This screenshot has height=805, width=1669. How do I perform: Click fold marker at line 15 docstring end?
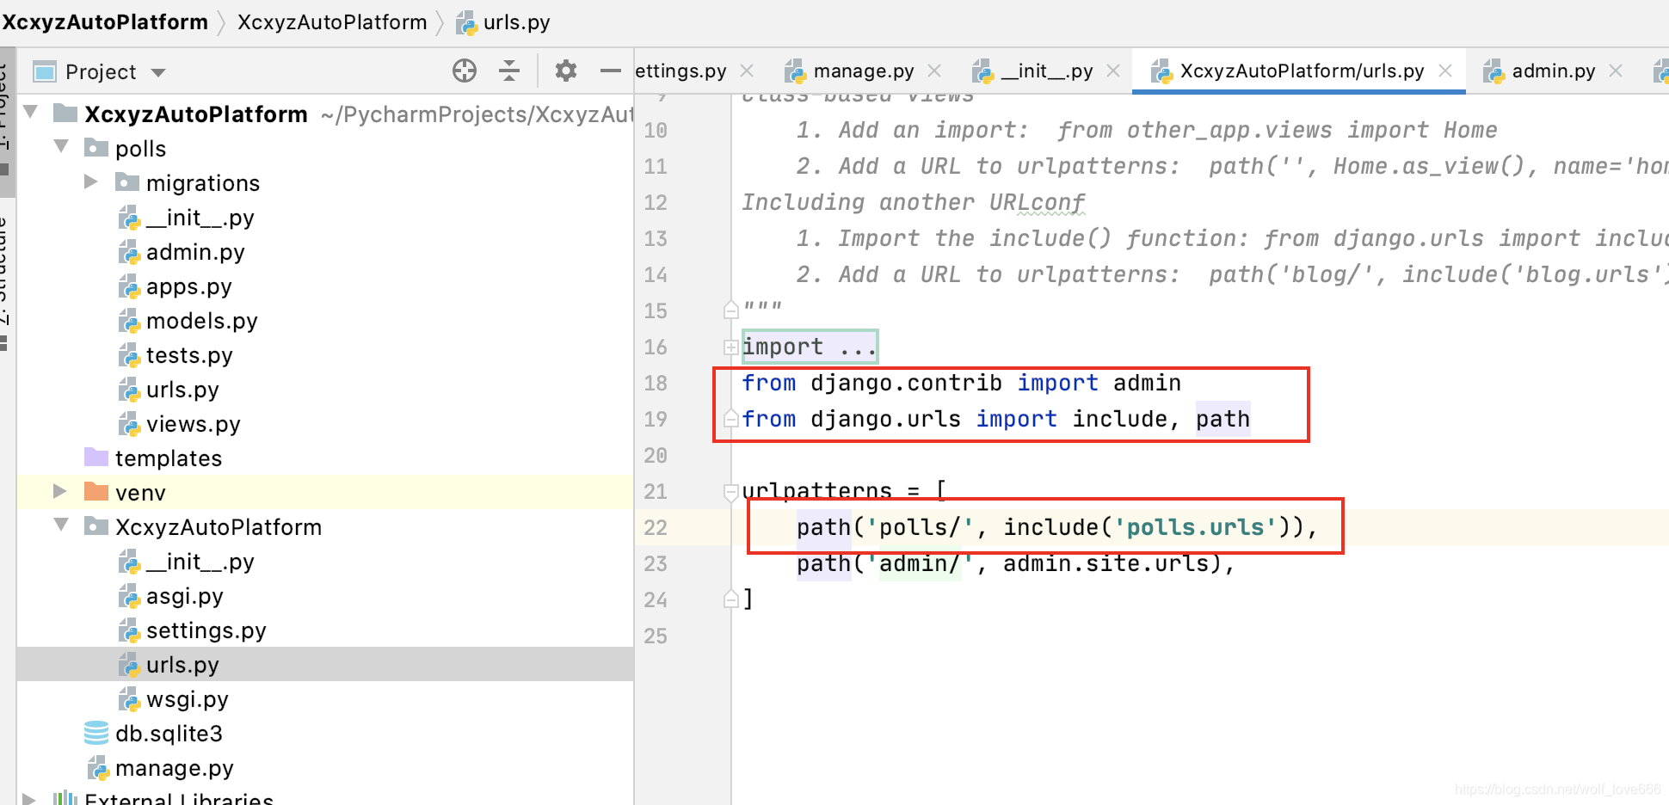(x=730, y=310)
